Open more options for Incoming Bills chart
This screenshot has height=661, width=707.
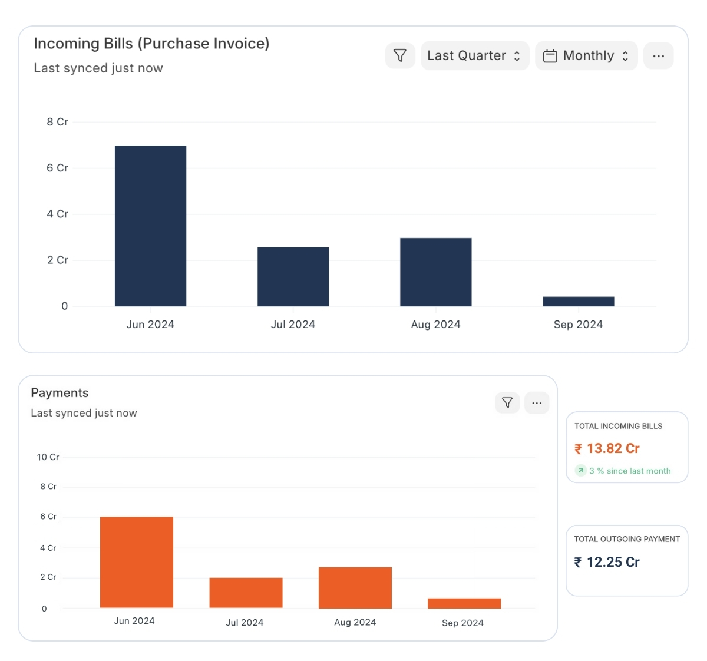658,55
